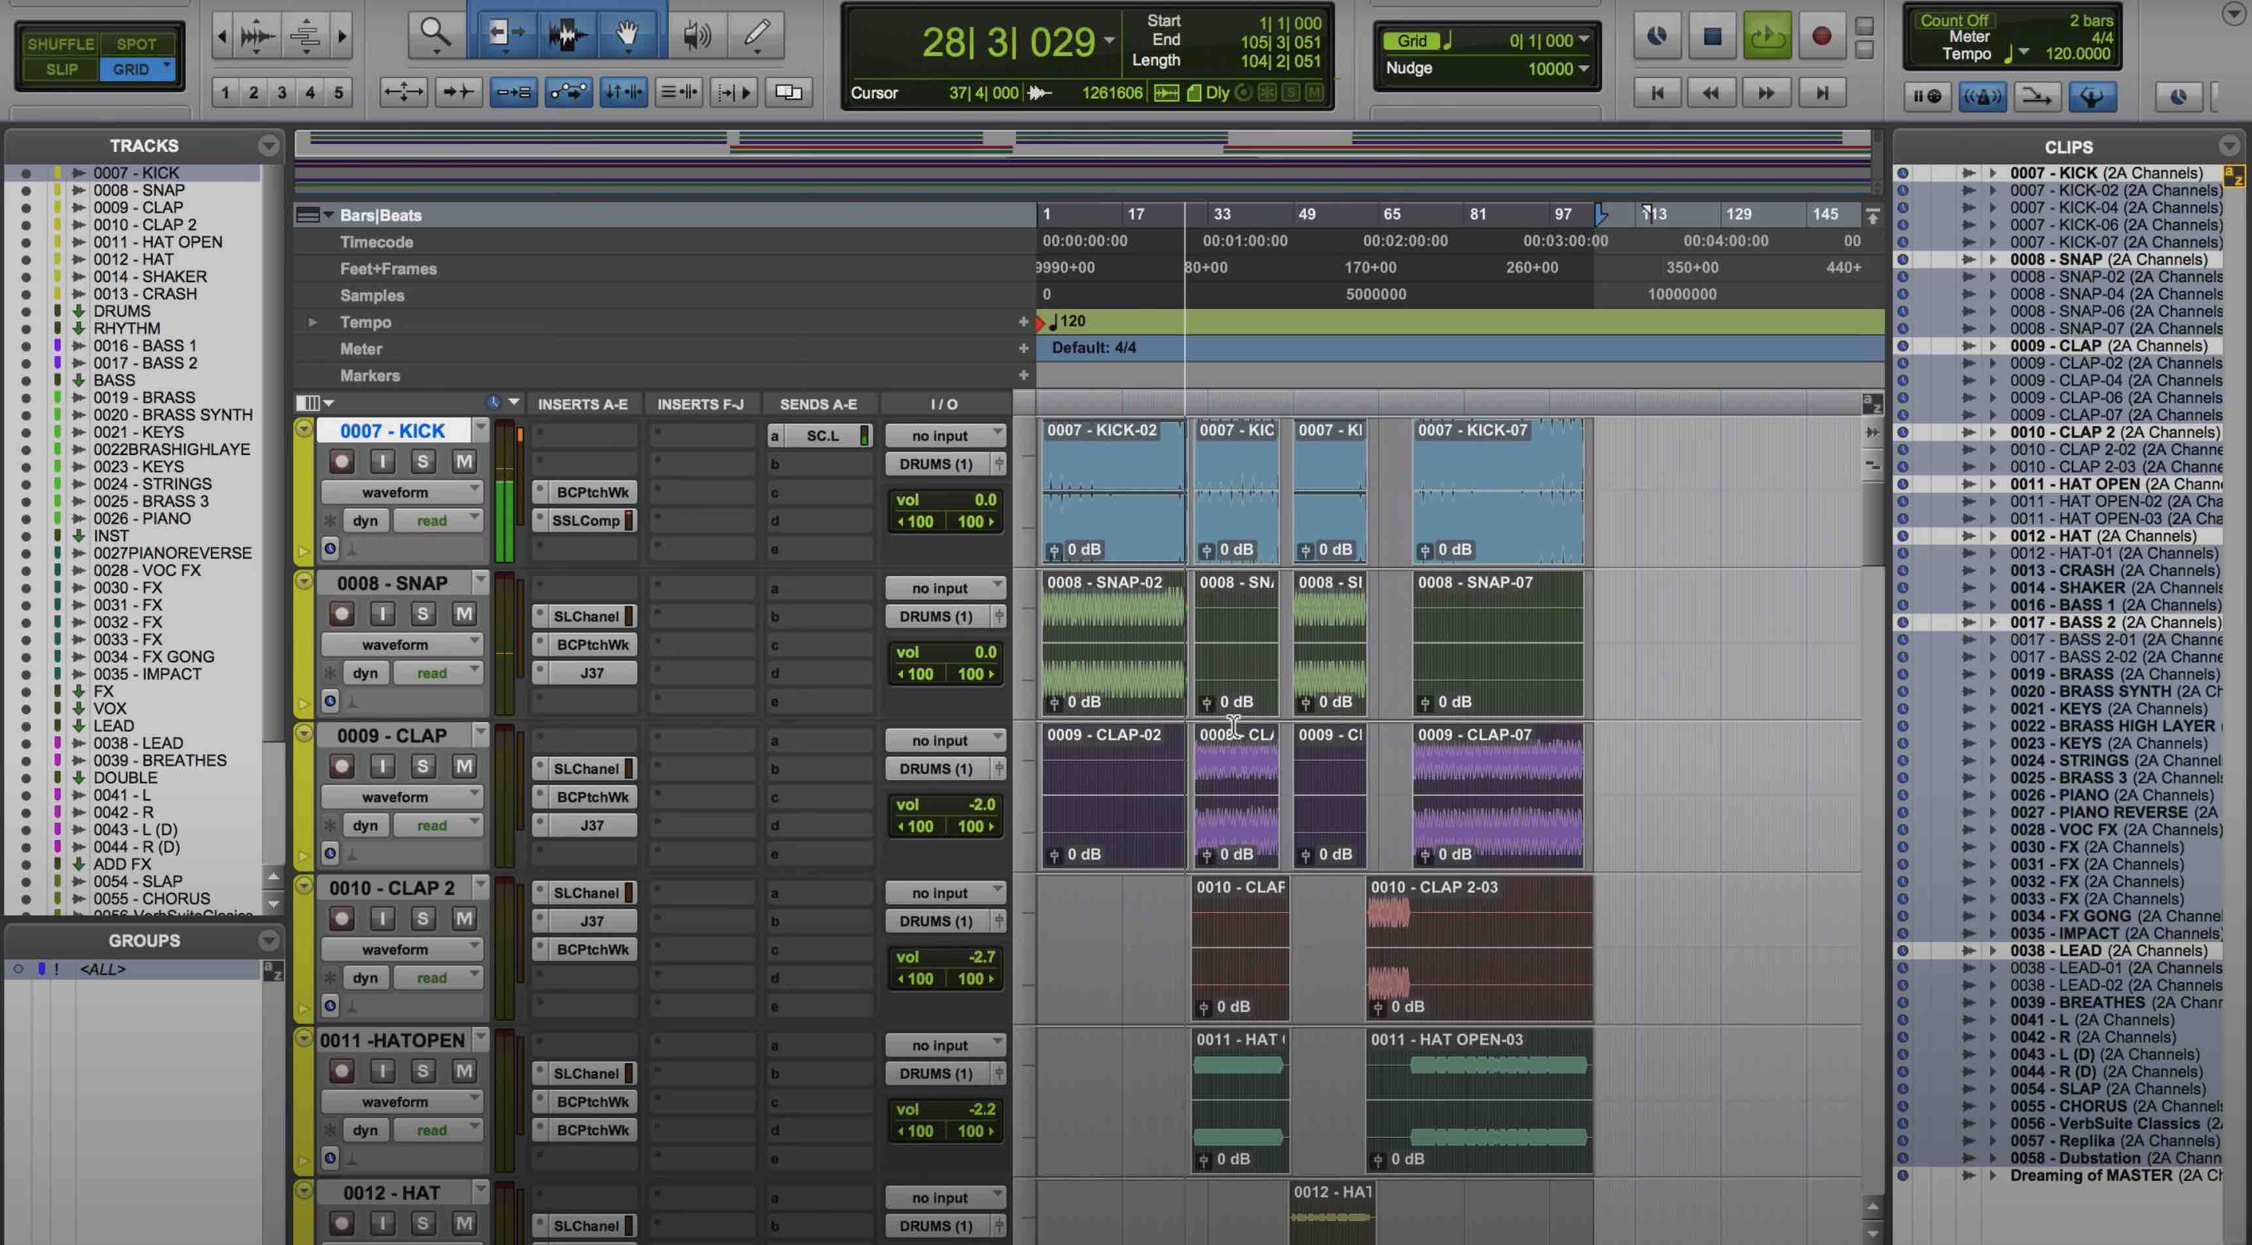Image resolution: width=2252 pixels, height=1245 pixels.
Task: Mute the 0007 - KICK track
Action: (463, 461)
